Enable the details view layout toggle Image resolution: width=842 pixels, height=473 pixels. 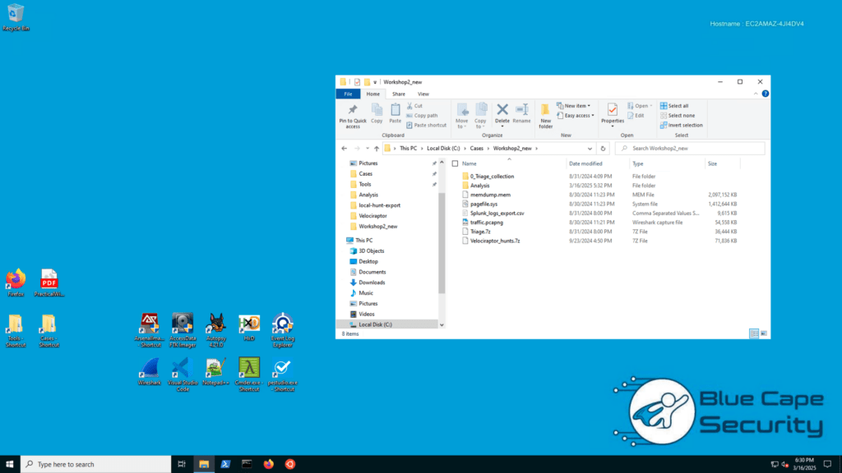coord(754,333)
